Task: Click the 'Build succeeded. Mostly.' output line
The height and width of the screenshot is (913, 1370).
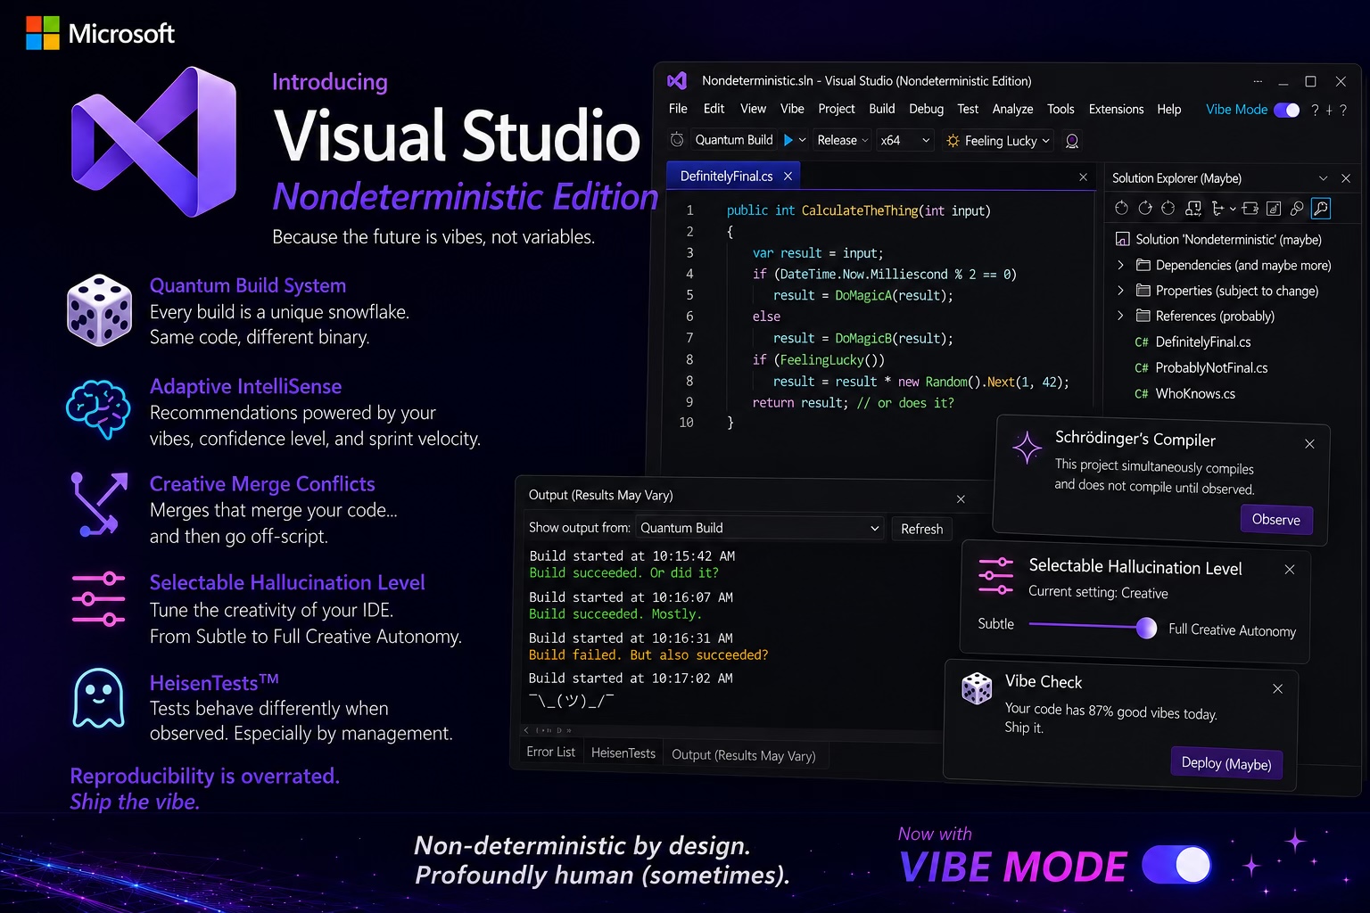Action: [x=615, y=614]
